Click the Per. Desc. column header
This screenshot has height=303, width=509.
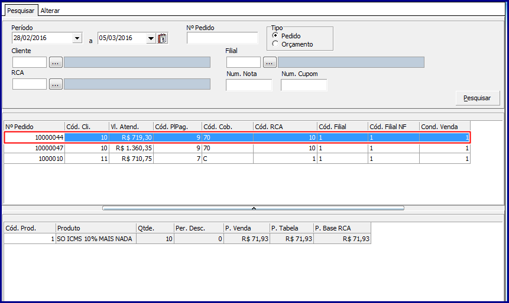coord(199,228)
